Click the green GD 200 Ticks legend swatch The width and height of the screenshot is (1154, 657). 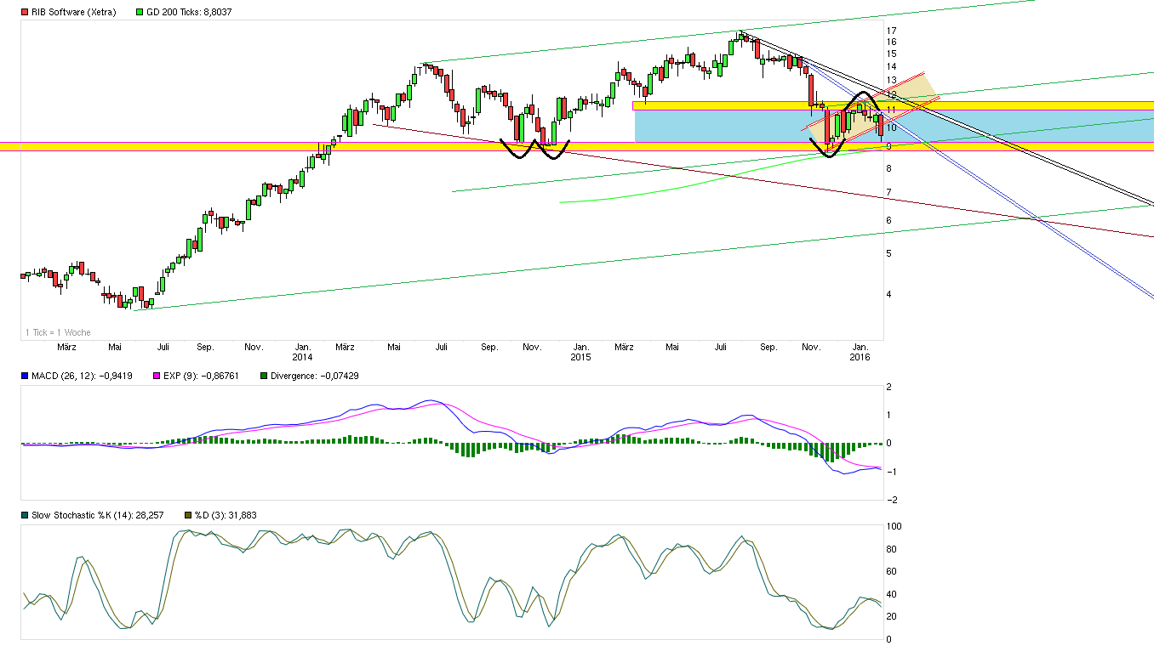(140, 13)
